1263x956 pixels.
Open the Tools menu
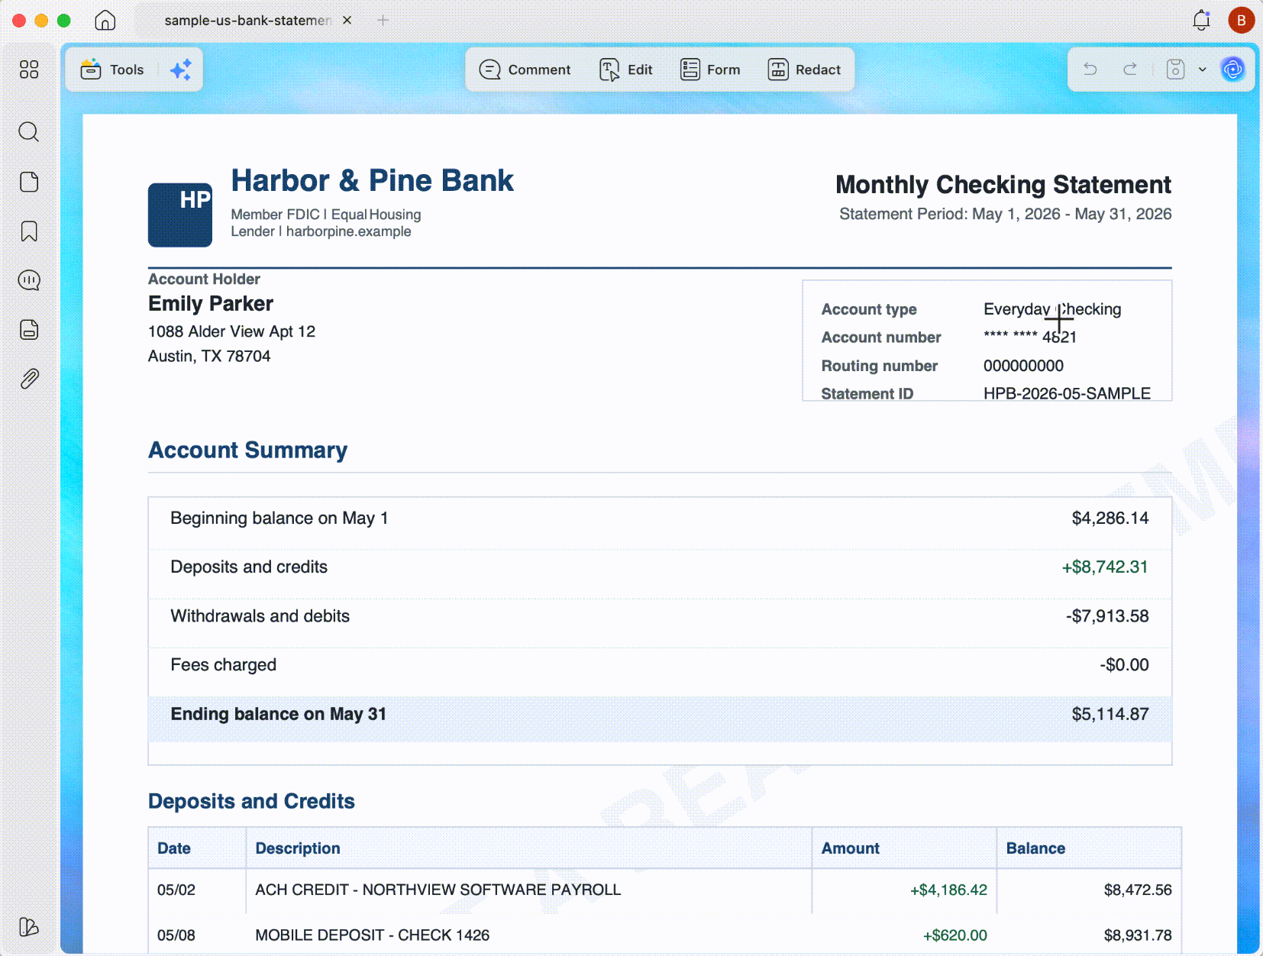[112, 70]
